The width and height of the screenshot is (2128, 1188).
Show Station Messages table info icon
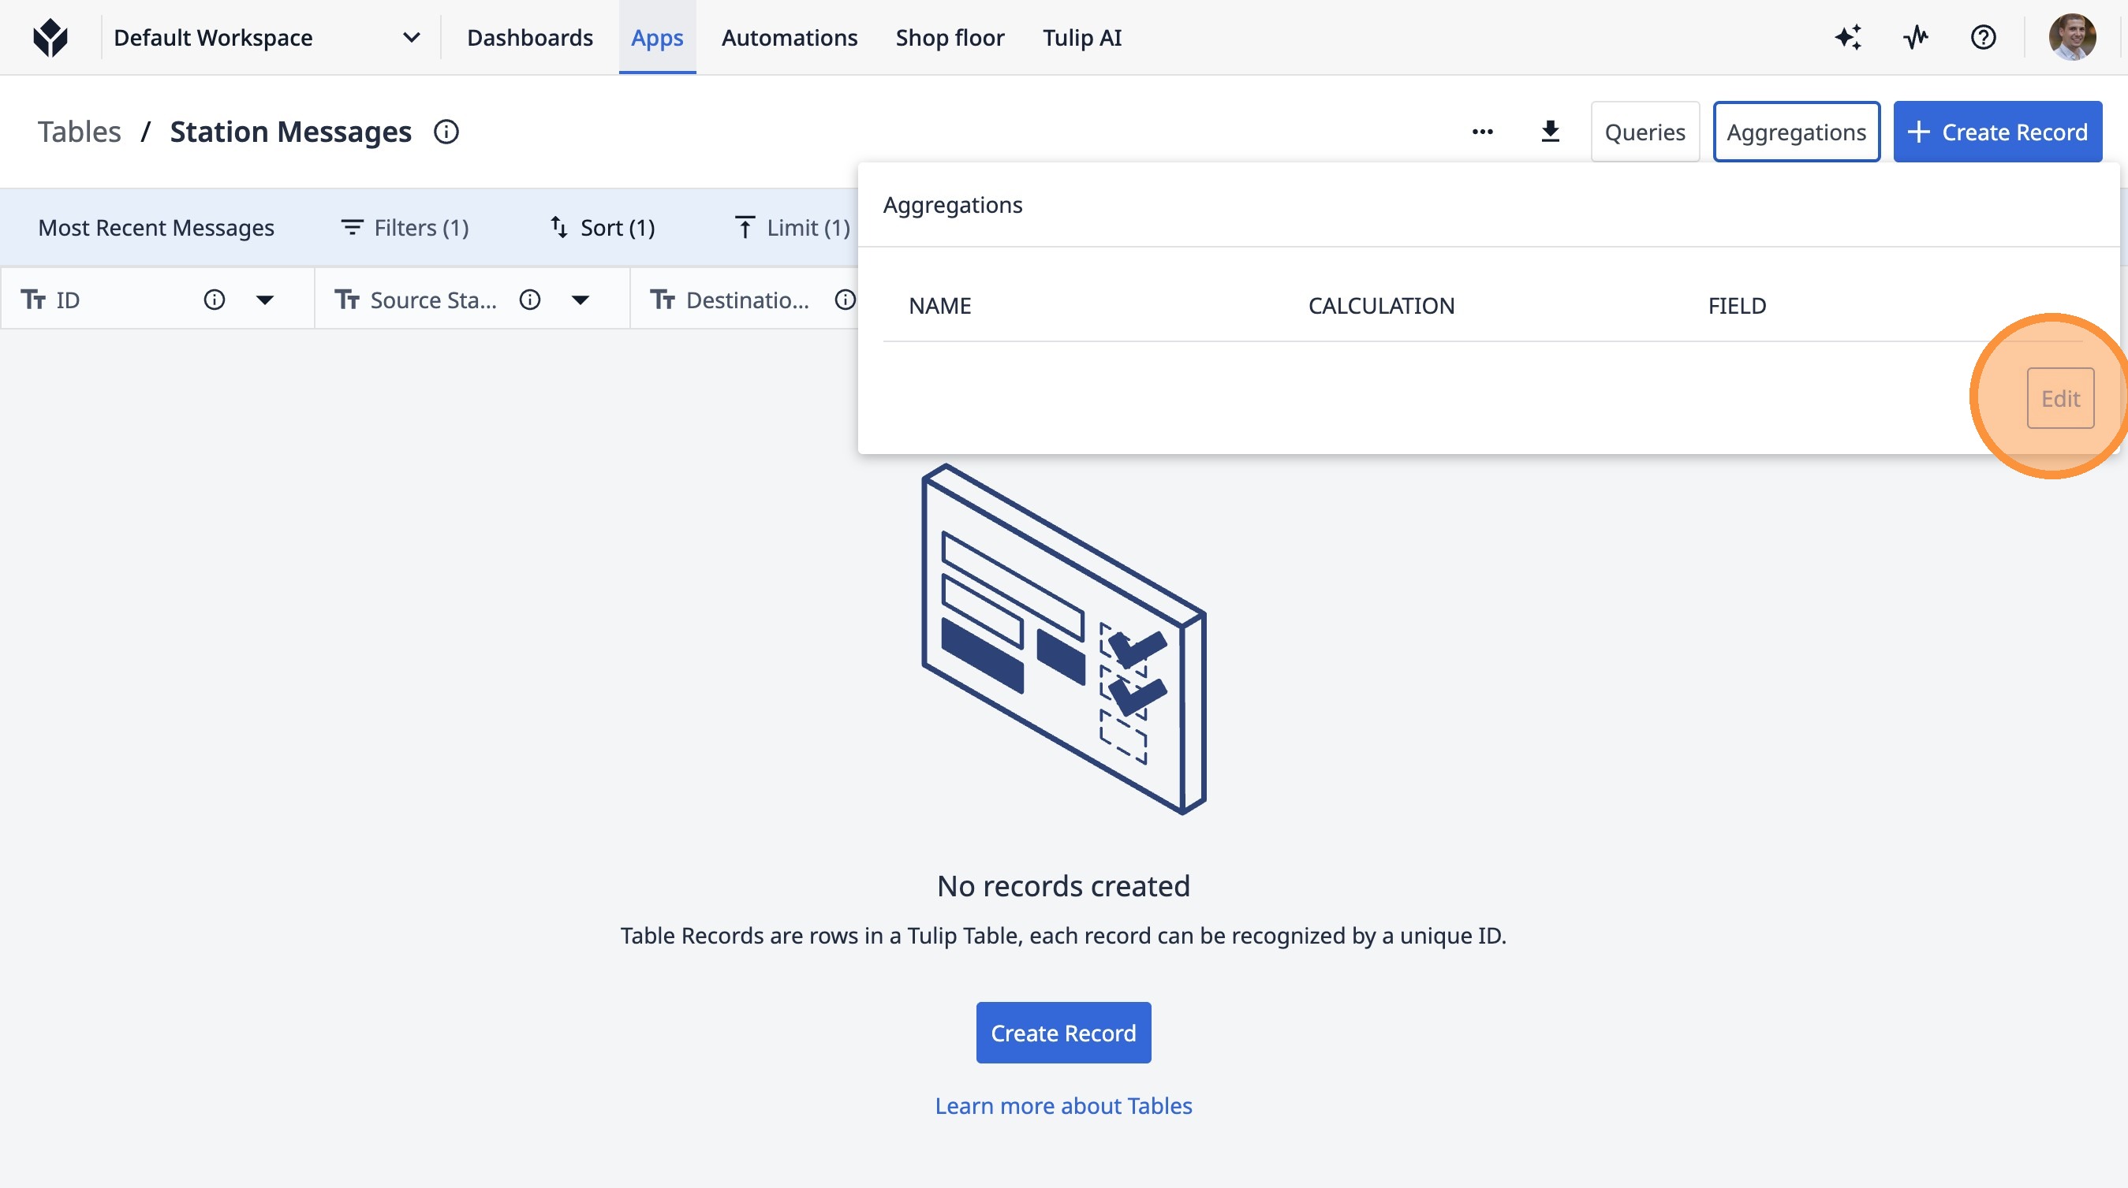click(x=446, y=132)
